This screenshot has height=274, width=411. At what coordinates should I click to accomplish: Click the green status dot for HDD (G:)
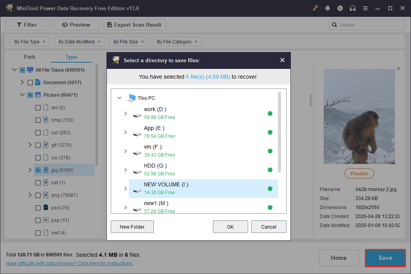(270, 170)
